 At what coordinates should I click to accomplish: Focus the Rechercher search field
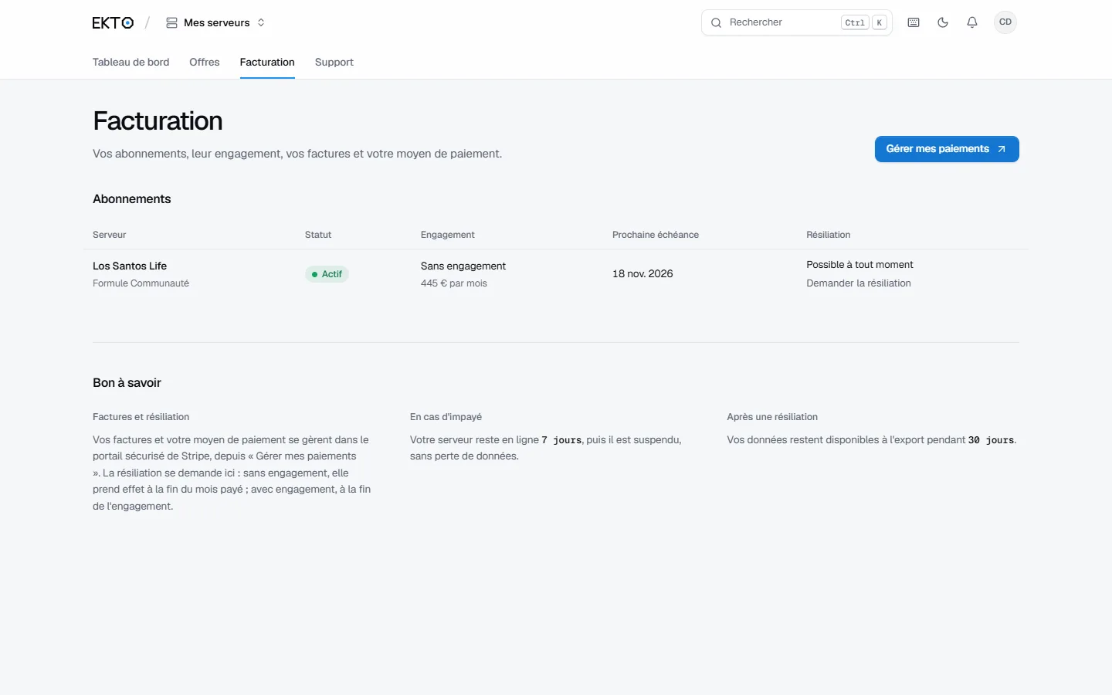click(x=796, y=22)
